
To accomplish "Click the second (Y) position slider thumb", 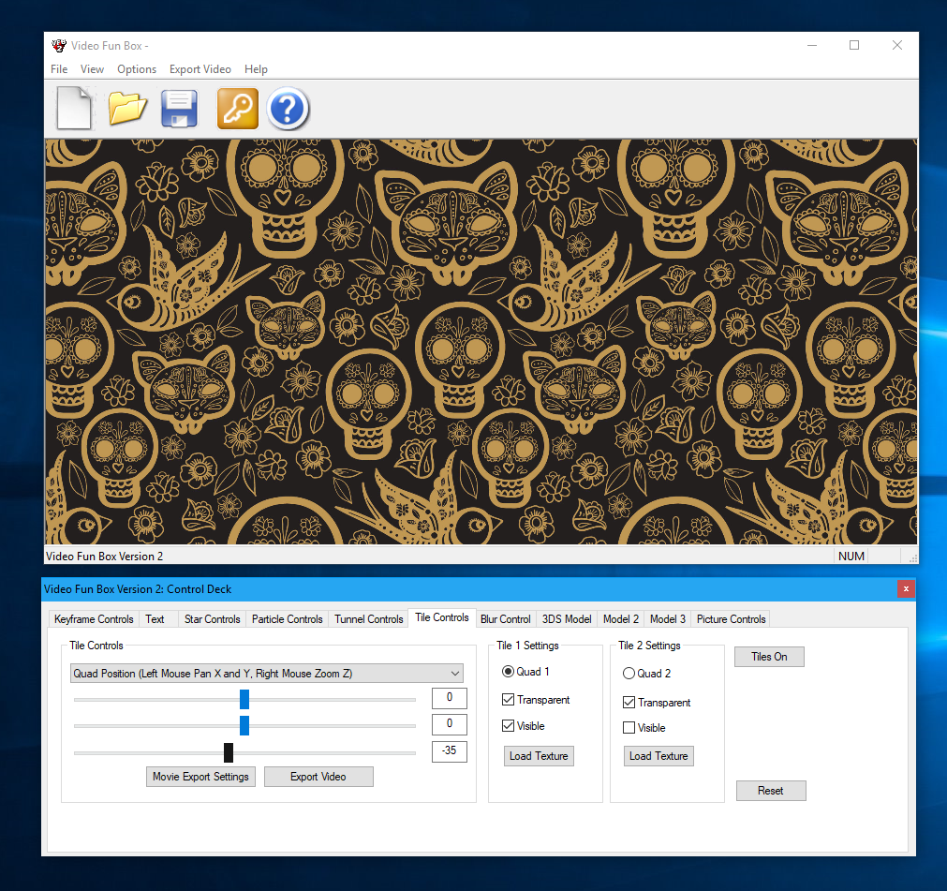I will pos(244,725).
